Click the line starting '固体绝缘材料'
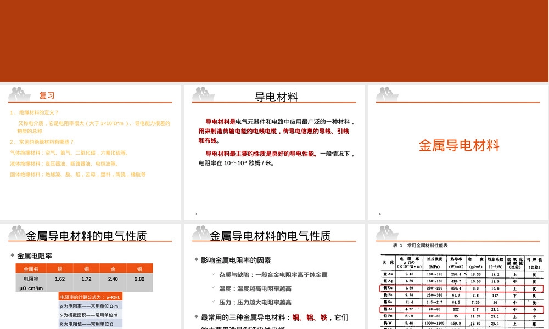This screenshot has height=329, width=549. [78, 174]
